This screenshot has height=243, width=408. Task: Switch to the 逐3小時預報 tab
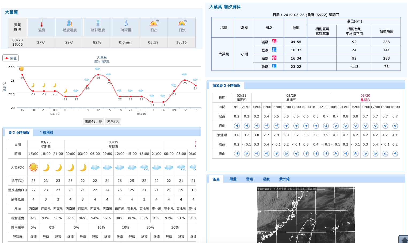19,132
